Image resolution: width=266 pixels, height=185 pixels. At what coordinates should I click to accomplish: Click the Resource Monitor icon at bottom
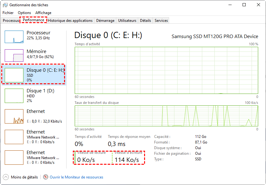pyautogui.click(x=46, y=177)
